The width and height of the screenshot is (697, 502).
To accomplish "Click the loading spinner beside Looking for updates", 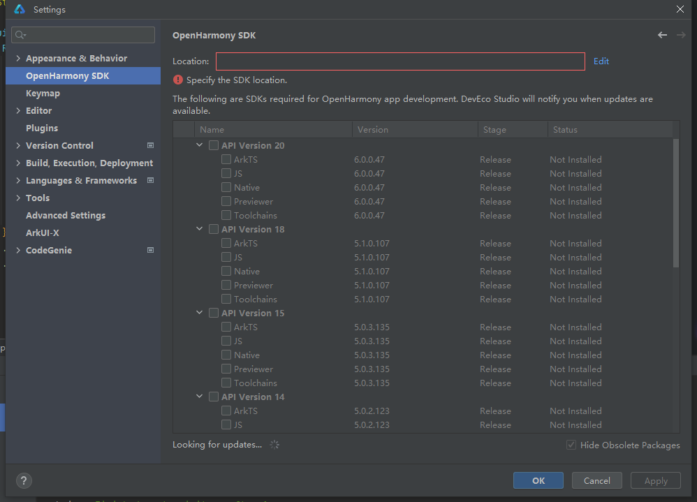I will 274,444.
